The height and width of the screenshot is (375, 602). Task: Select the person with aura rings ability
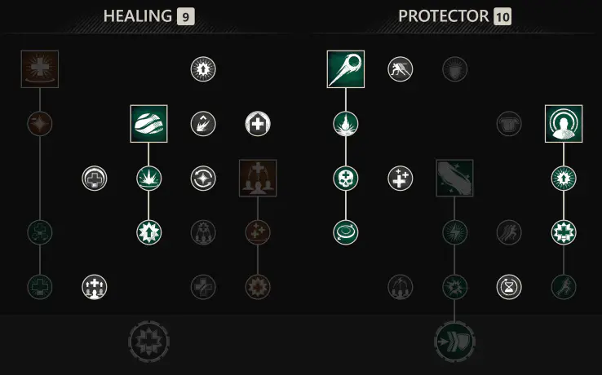click(x=563, y=124)
